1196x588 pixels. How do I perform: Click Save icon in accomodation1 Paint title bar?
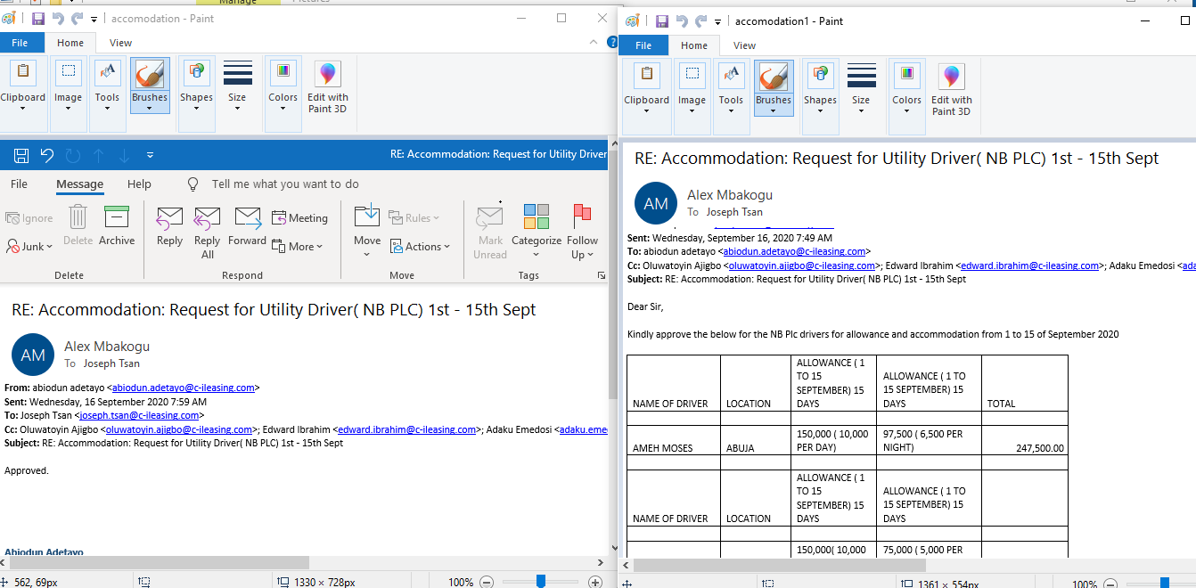click(x=662, y=21)
